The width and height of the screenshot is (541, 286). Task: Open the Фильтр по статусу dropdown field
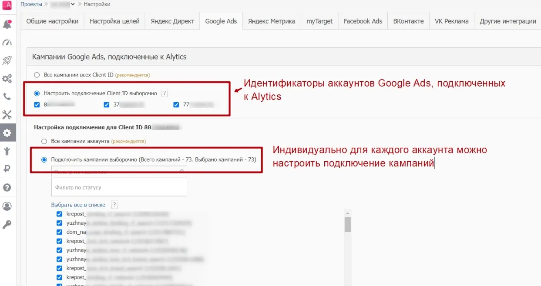[x=119, y=187]
